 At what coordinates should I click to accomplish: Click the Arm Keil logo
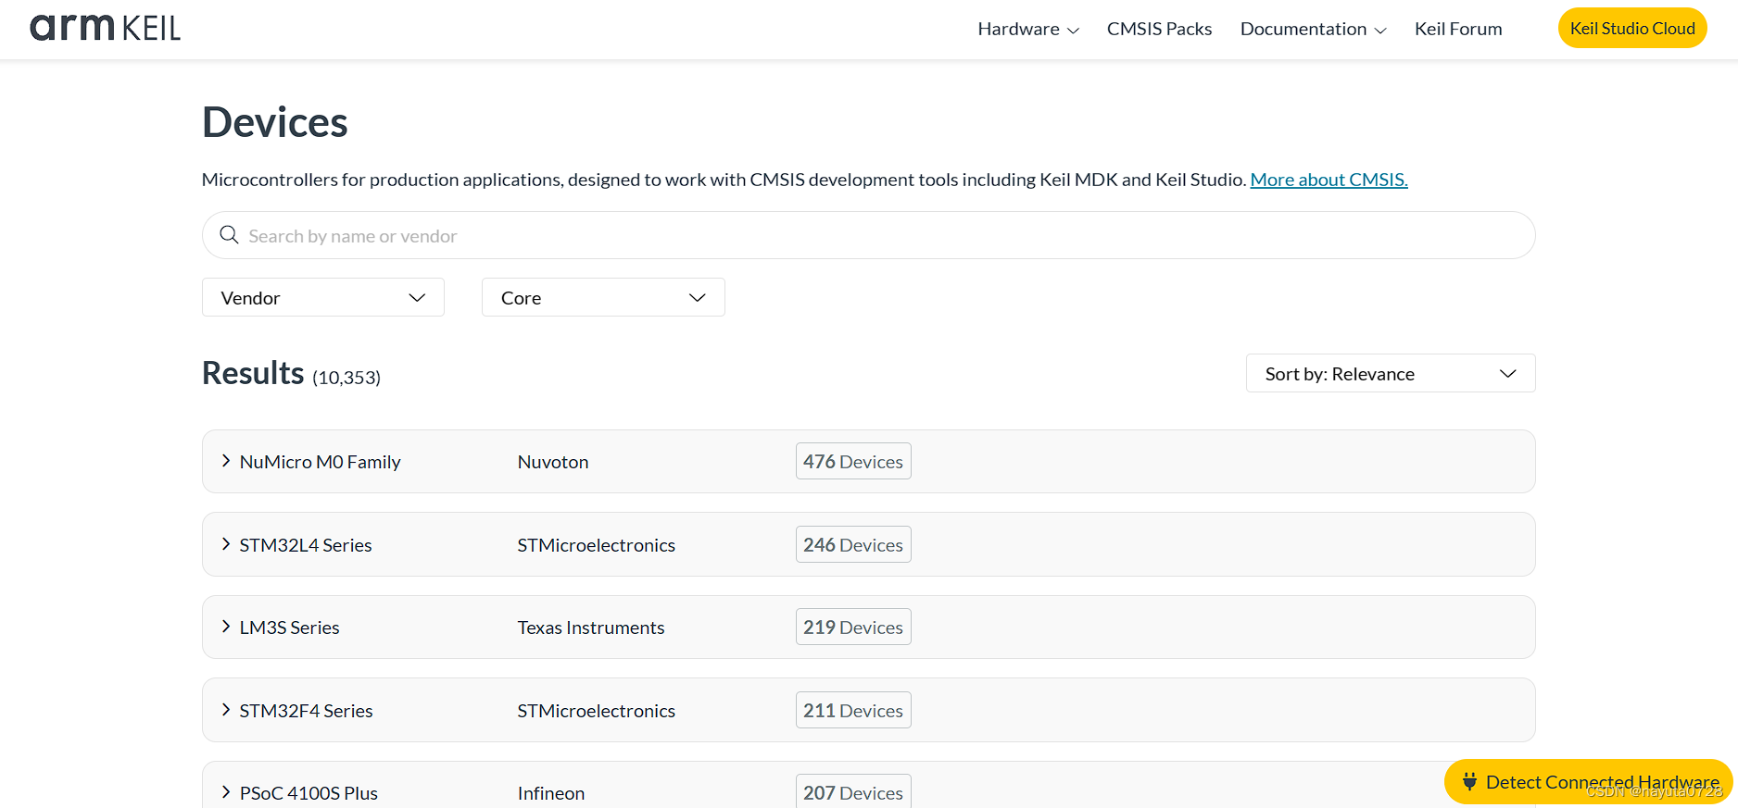click(x=106, y=28)
